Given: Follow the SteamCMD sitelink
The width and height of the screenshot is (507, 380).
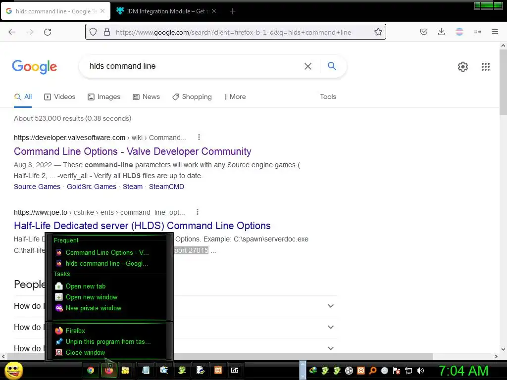Looking at the screenshot, I should 166,187.
